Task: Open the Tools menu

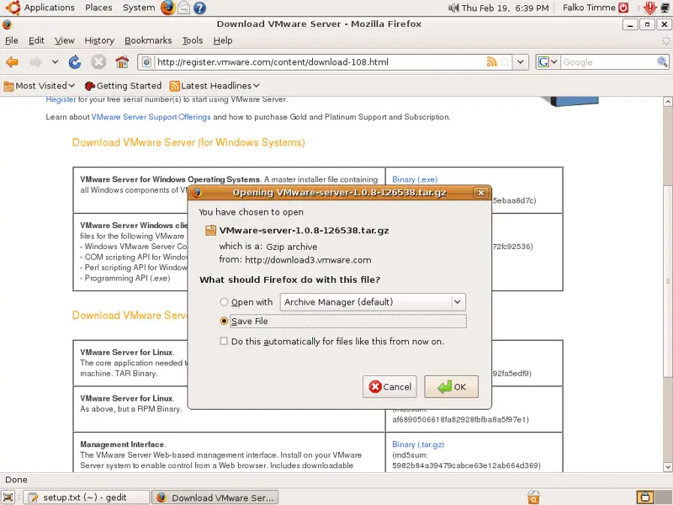Action: (193, 40)
